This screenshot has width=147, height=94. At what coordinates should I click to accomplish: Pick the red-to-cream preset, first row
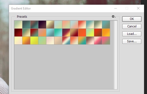click(82, 24)
